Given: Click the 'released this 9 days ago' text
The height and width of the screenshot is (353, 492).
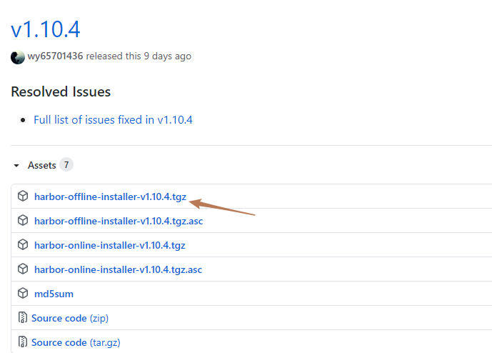Looking at the screenshot, I should [139, 56].
